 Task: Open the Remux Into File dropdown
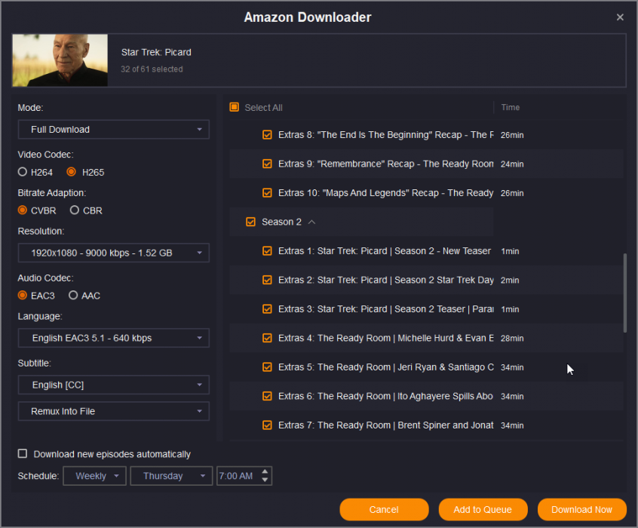(x=114, y=411)
